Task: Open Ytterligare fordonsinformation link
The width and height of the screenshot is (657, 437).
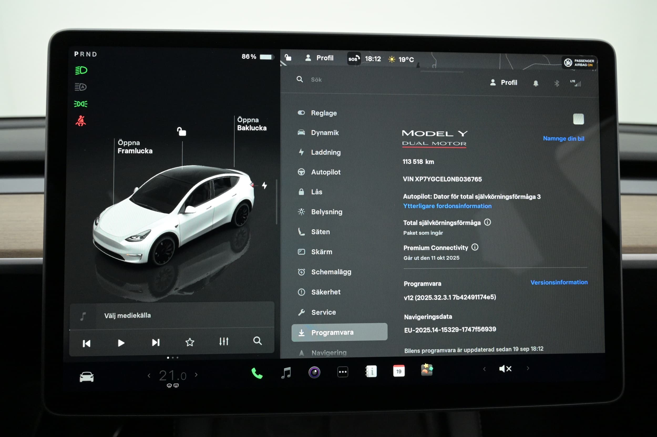Action: 447,206
